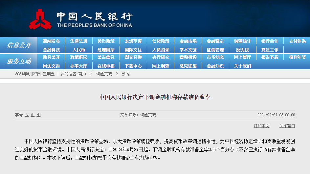Click the 沟通交流 breadcrumb link
This screenshot has height=174, width=310.
104,74
